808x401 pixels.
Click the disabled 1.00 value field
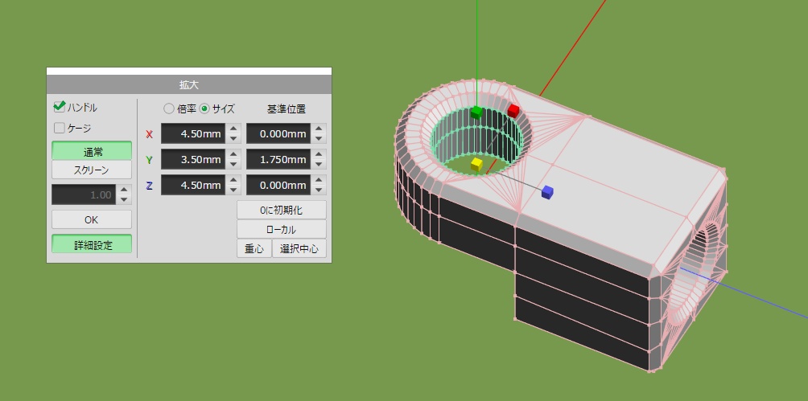[84, 195]
